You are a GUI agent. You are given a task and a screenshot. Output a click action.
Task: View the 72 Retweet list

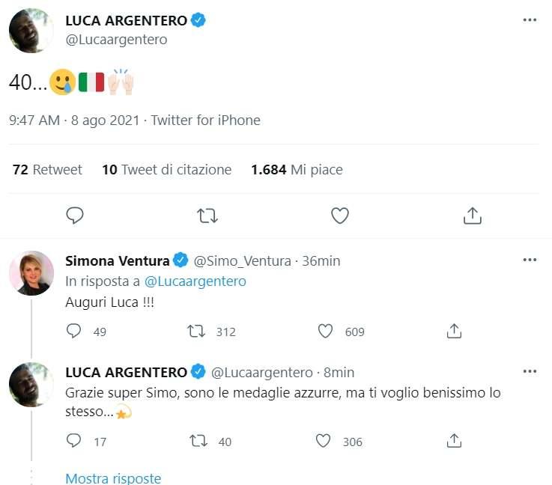pos(47,170)
